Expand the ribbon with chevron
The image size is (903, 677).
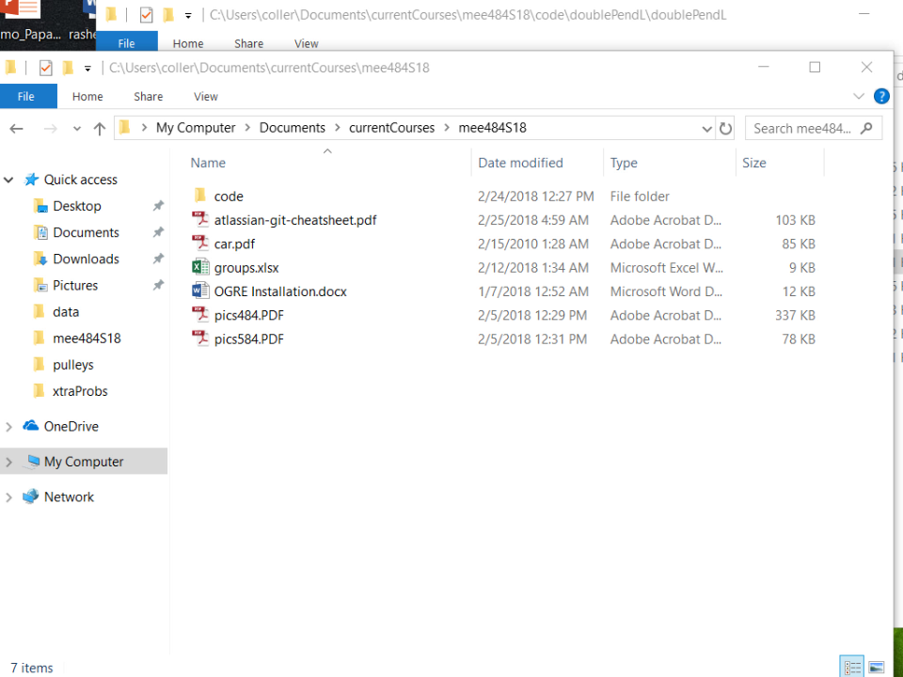click(858, 96)
